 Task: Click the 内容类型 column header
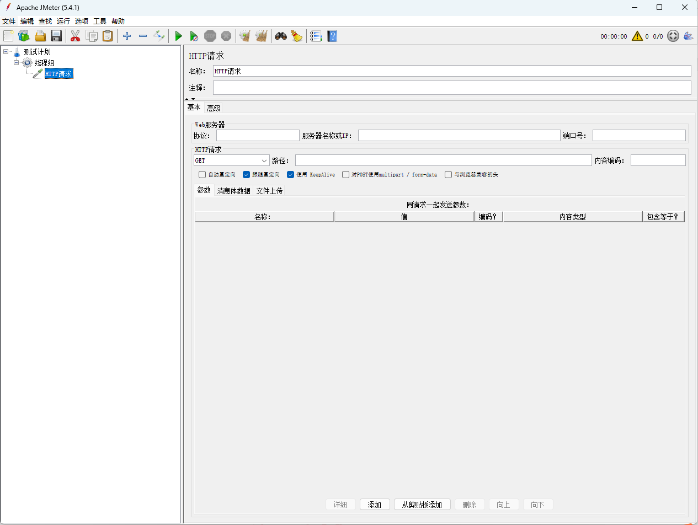(x=573, y=217)
